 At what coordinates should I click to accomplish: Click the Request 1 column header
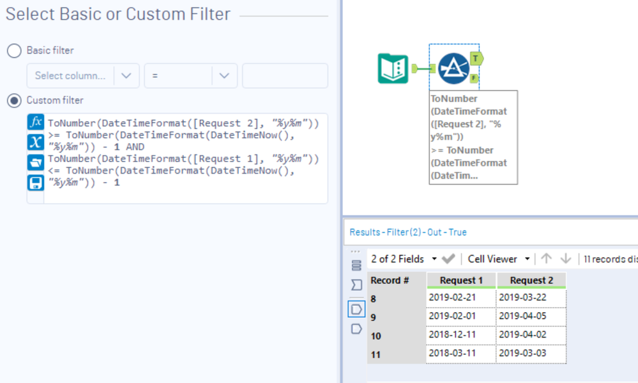461,280
